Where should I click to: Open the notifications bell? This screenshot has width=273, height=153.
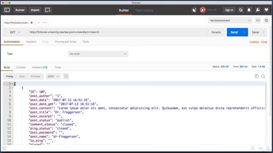(249, 10)
